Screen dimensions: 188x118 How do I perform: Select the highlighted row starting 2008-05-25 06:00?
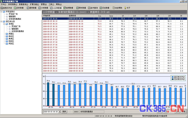[x=115, y=18]
